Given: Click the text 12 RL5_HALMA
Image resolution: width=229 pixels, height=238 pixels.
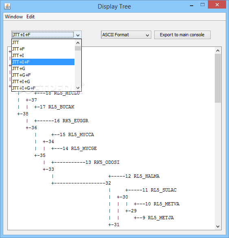Looking at the screenshot, I should [142, 176].
